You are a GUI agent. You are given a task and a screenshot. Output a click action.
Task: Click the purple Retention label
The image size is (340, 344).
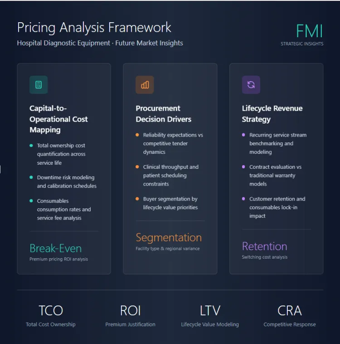coord(264,246)
